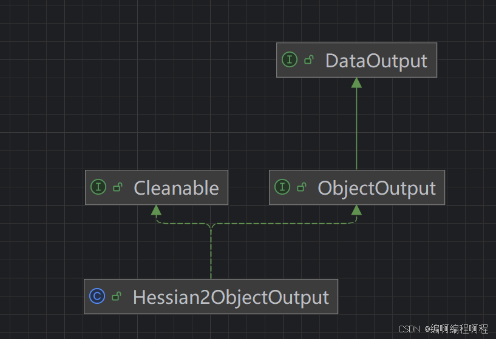Viewport: 496px width, 339px height.
Task: Select the Cleanable label text
Action: pyautogui.click(x=177, y=188)
